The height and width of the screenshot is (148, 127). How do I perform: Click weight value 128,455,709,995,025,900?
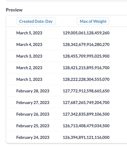tap(86, 56)
